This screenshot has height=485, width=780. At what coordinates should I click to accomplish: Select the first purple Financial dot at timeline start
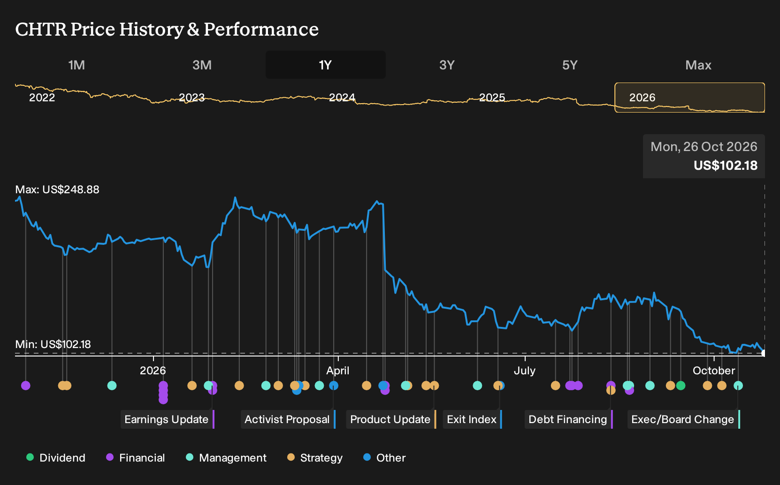click(26, 386)
